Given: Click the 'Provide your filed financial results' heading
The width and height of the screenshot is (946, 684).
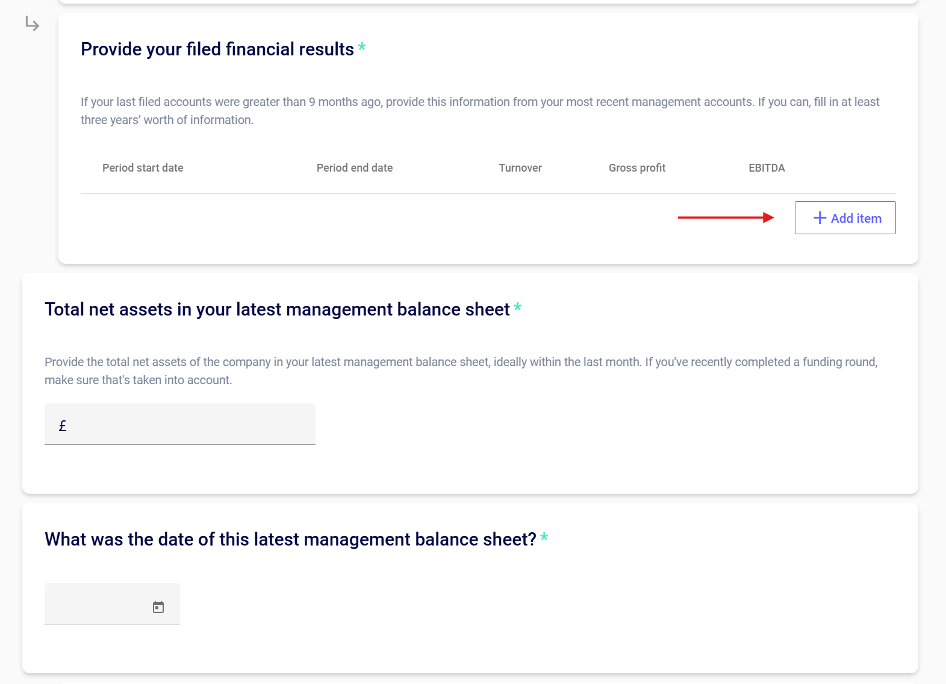Looking at the screenshot, I should point(217,49).
